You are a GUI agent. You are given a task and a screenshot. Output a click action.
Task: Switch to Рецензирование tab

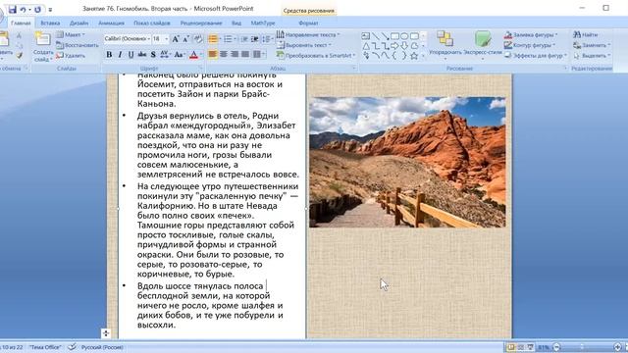coord(201,24)
